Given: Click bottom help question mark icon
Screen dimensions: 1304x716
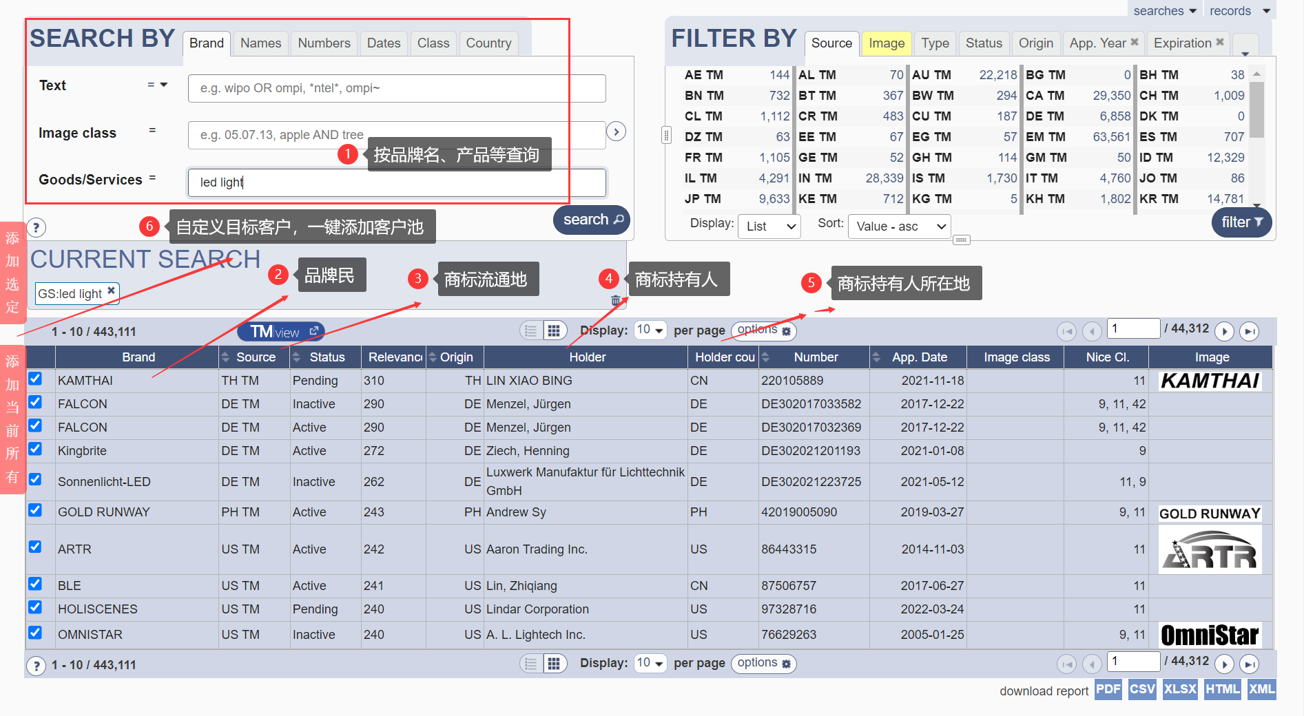Looking at the screenshot, I should coord(36,666).
